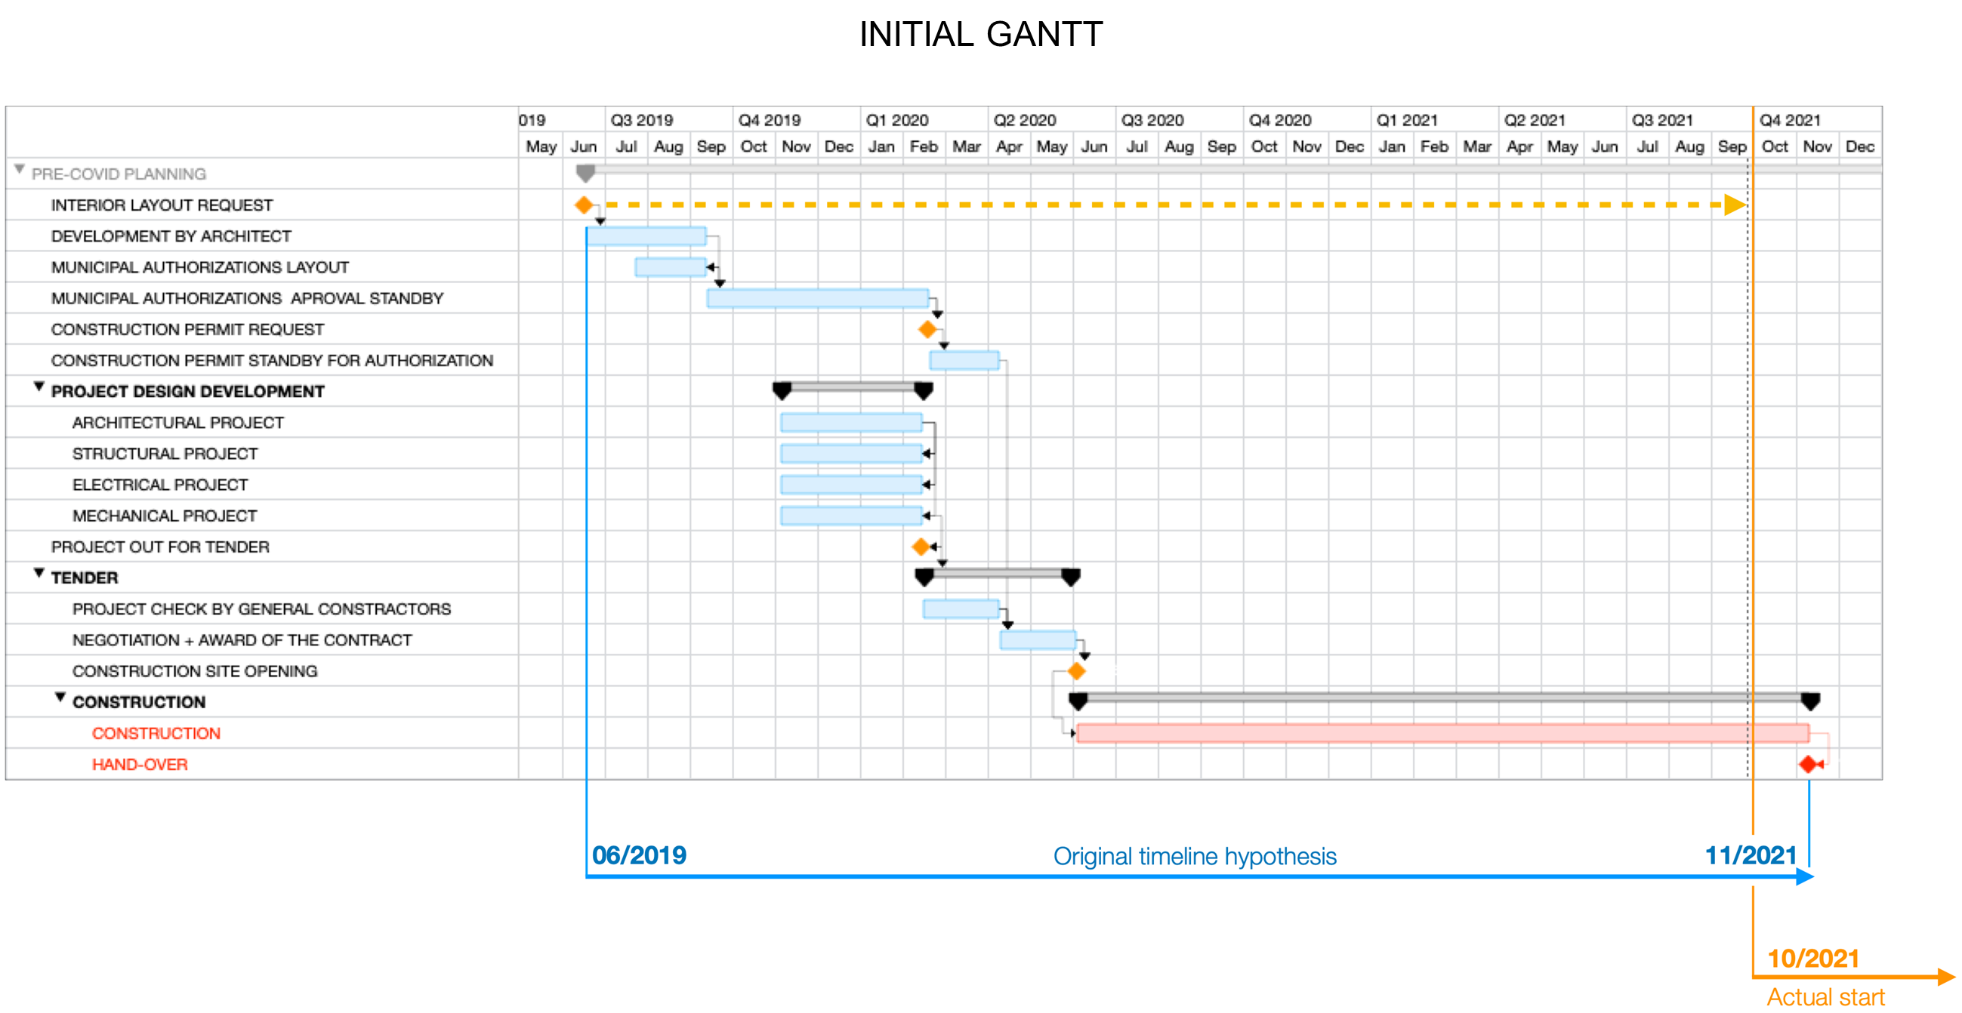Select the Project Design Development summary bar
Viewport: 1962px width, 1013px height.
tap(852, 387)
